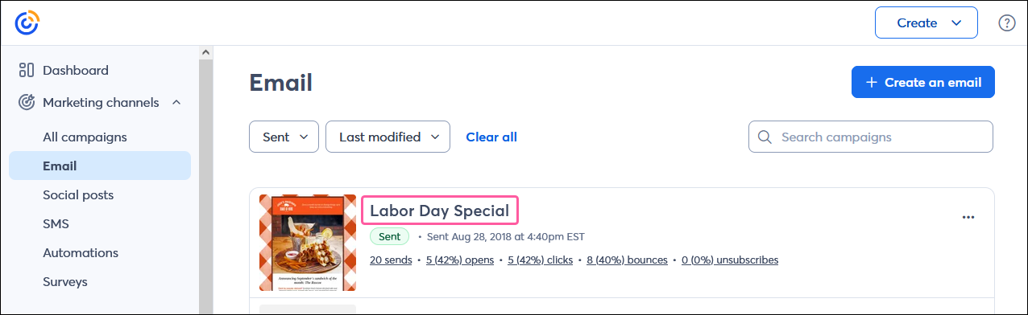Viewport: 1028px width, 315px height.
Task: Go to the SMS section
Action: (56, 223)
